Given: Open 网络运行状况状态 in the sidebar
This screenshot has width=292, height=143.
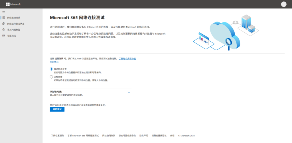Looking at the screenshot, I should [x=16, y=24].
